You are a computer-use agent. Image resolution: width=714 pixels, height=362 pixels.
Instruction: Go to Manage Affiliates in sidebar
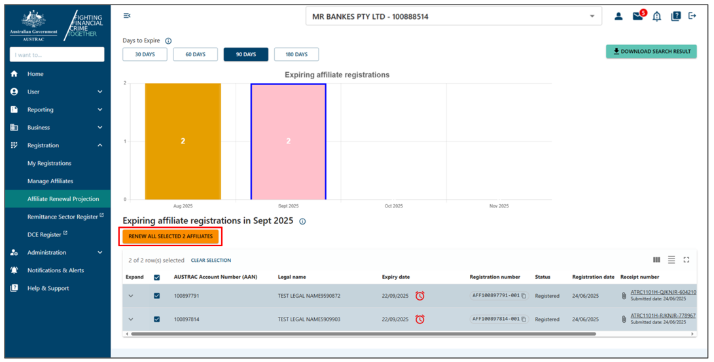[50, 181]
